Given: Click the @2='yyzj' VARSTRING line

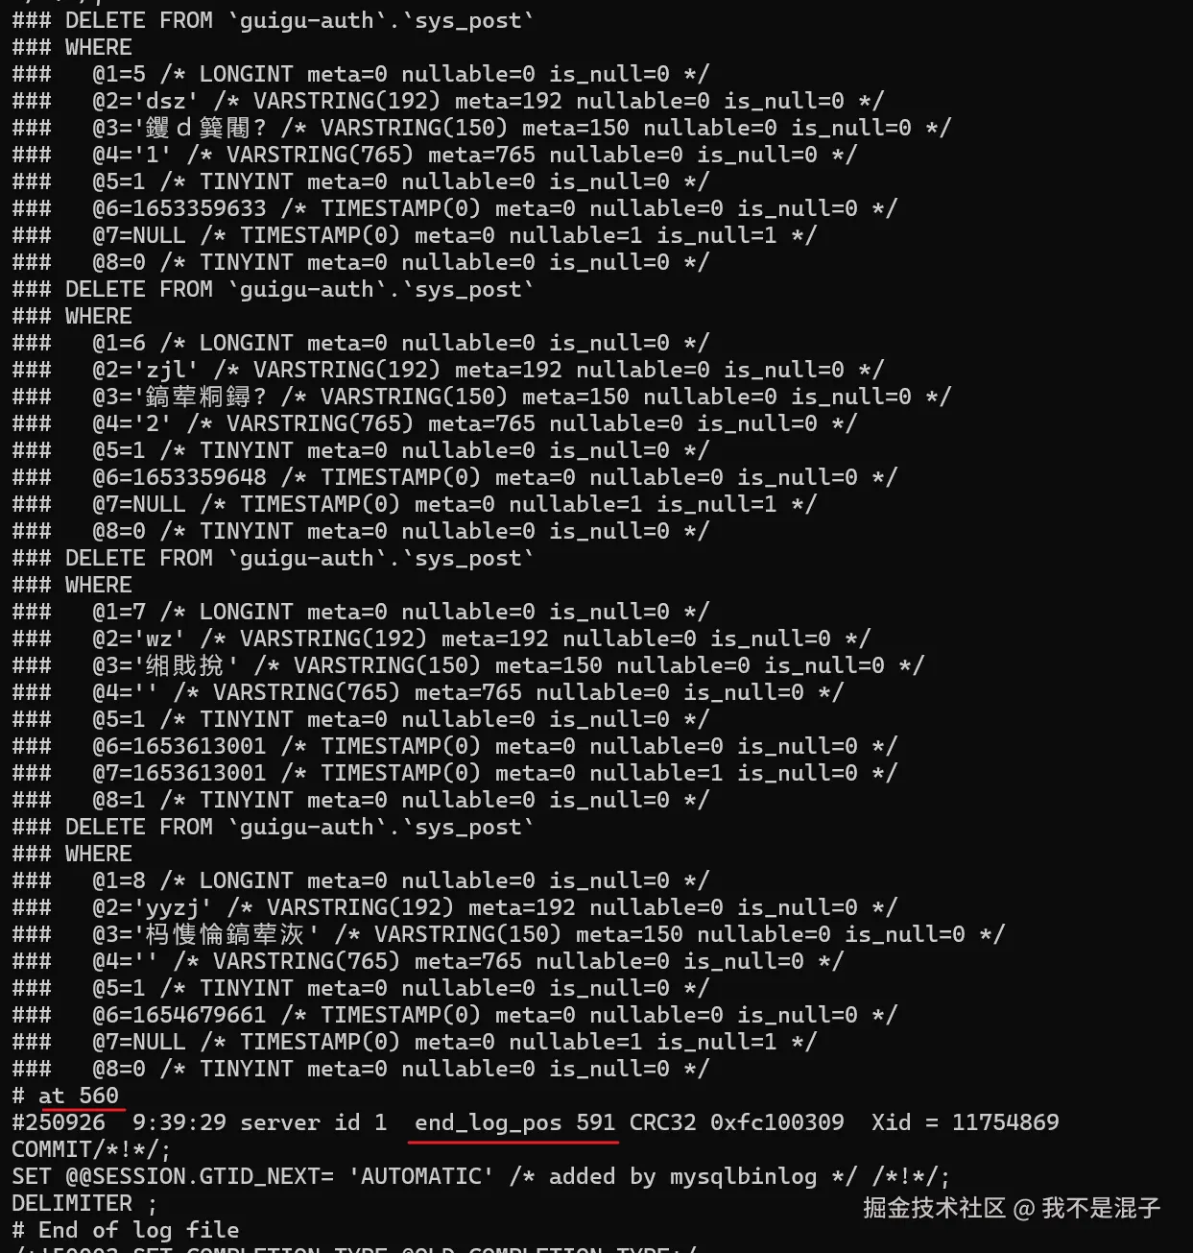Looking at the screenshot, I should [x=455, y=907].
